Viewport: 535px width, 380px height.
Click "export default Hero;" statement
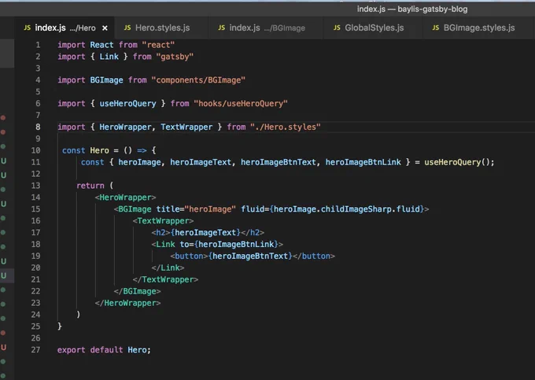click(x=104, y=350)
